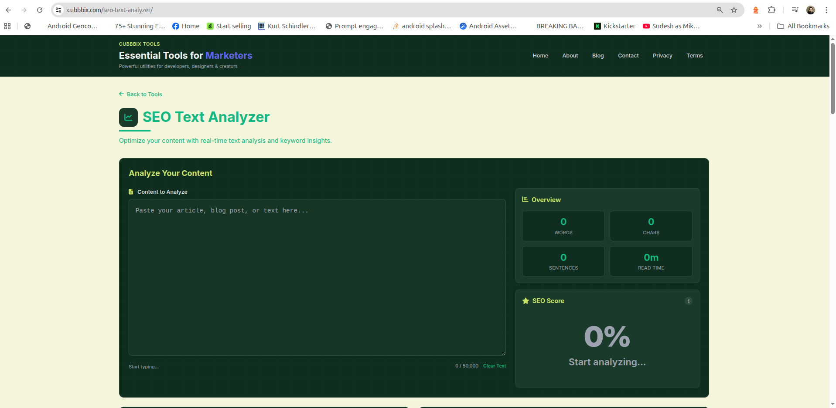Click the star icon beside SEO Score
Viewport: 836px width, 408px height.
pyautogui.click(x=525, y=300)
